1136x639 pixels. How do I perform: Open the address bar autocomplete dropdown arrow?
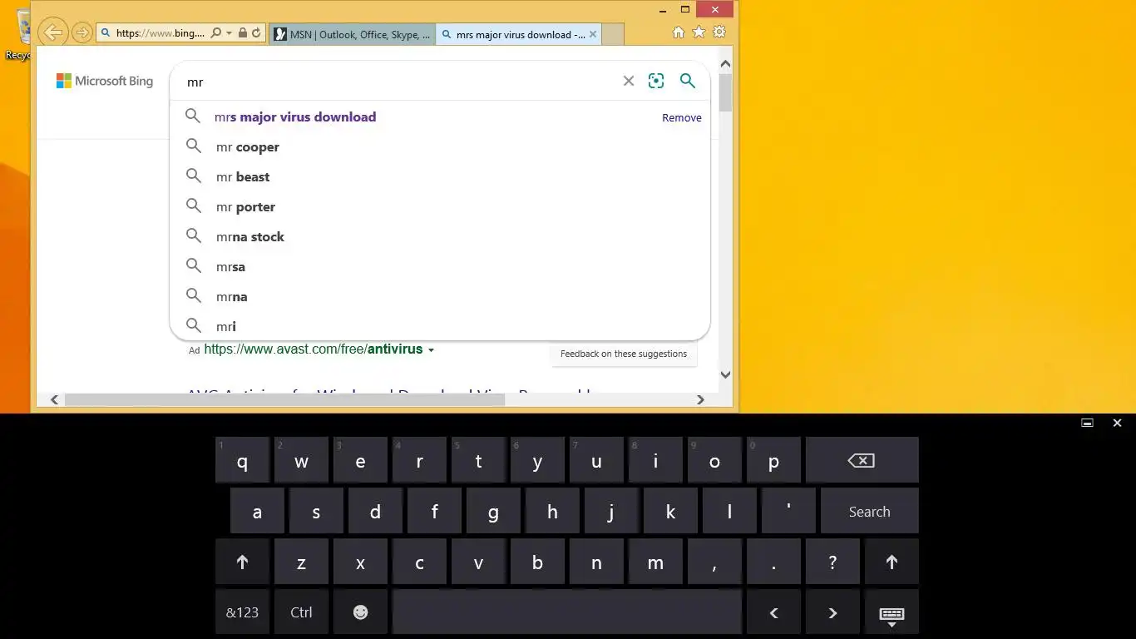click(x=229, y=33)
